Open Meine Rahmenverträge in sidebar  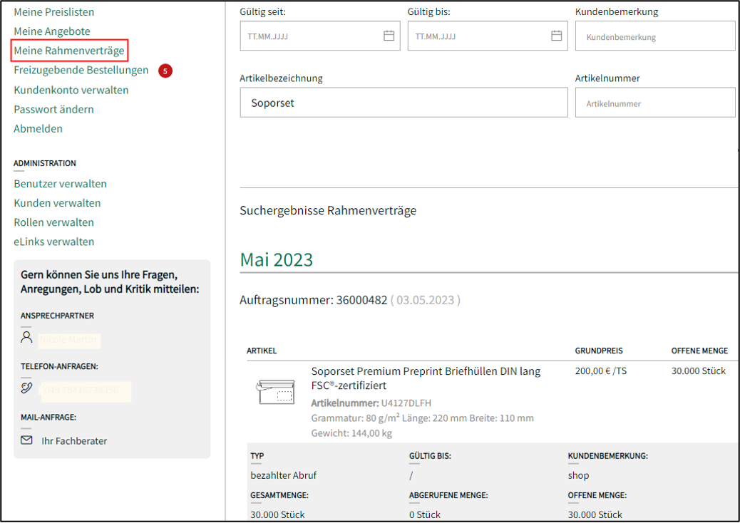(x=69, y=51)
